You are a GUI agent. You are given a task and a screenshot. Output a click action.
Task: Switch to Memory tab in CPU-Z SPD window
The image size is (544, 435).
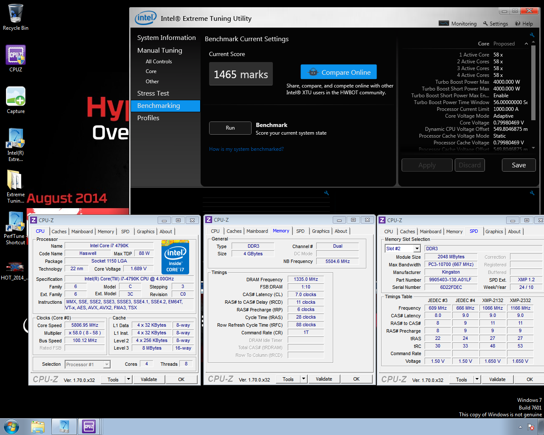click(x=454, y=232)
